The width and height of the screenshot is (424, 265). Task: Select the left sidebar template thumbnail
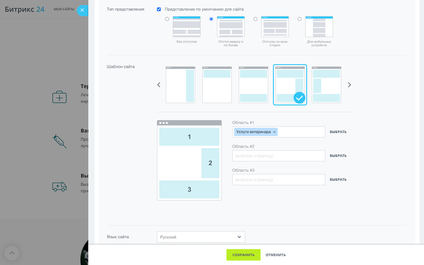326,85
